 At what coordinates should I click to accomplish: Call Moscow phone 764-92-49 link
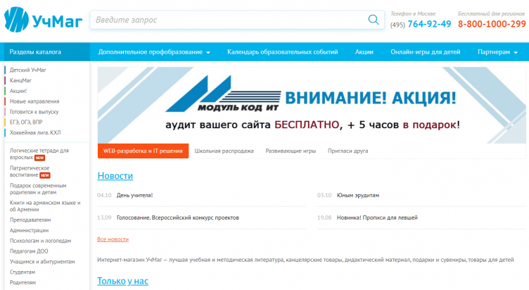click(x=429, y=24)
